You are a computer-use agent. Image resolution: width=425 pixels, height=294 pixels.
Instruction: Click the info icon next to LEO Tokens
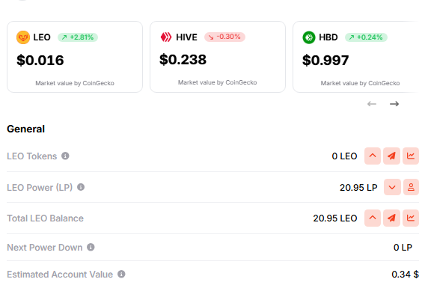tap(65, 156)
